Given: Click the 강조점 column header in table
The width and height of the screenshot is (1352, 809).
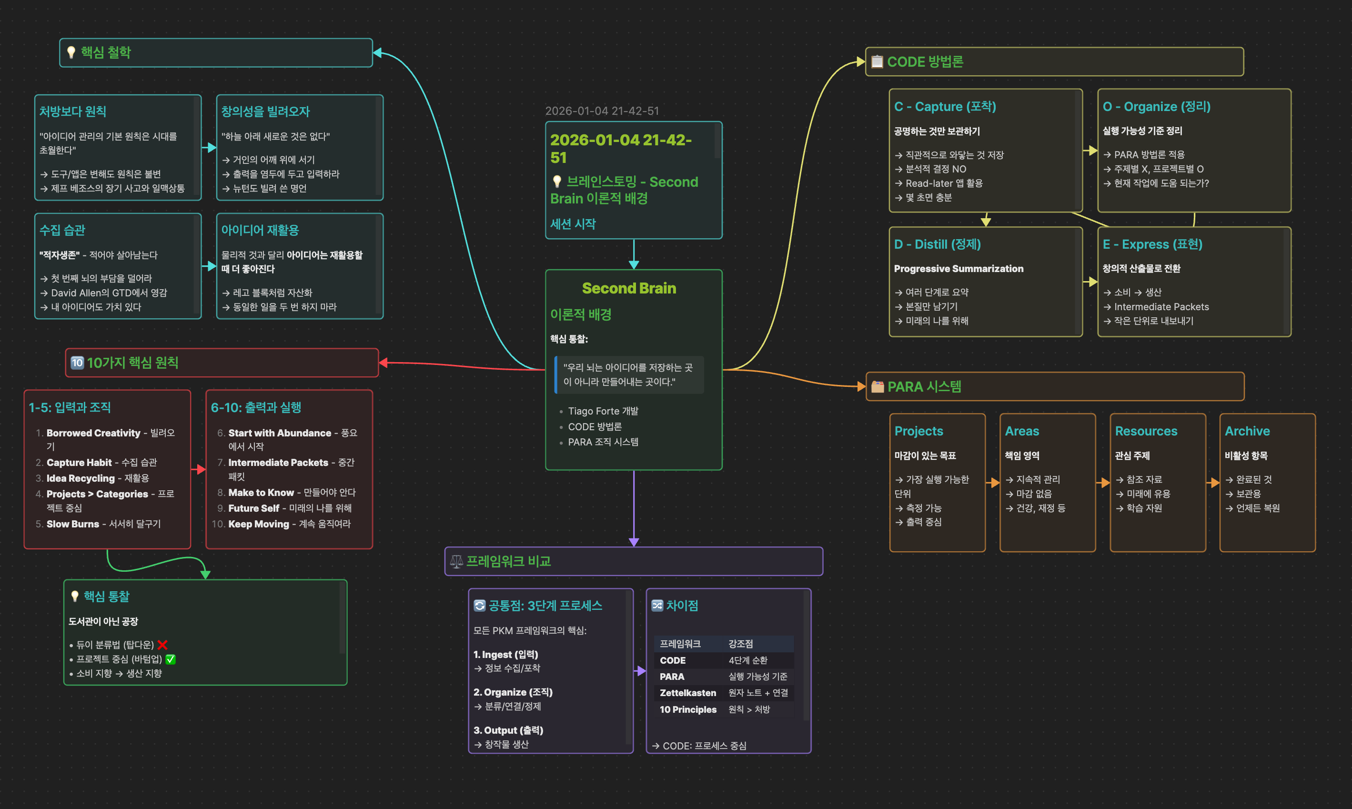Looking at the screenshot, I should pyautogui.click(x=741, y=644).
